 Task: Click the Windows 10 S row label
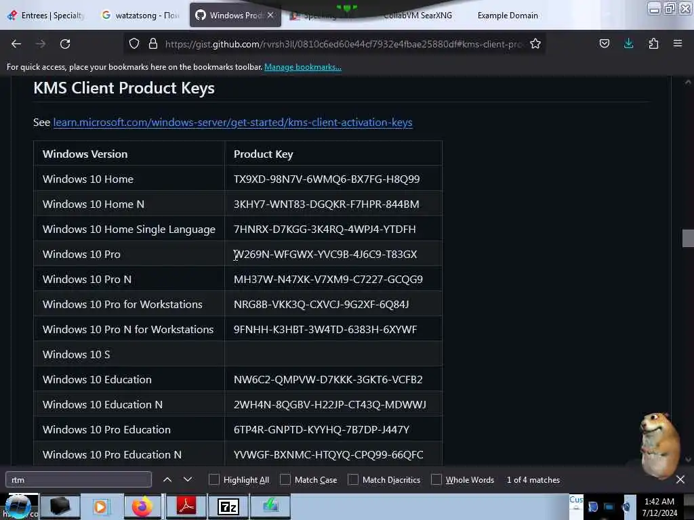pos(76,355)
